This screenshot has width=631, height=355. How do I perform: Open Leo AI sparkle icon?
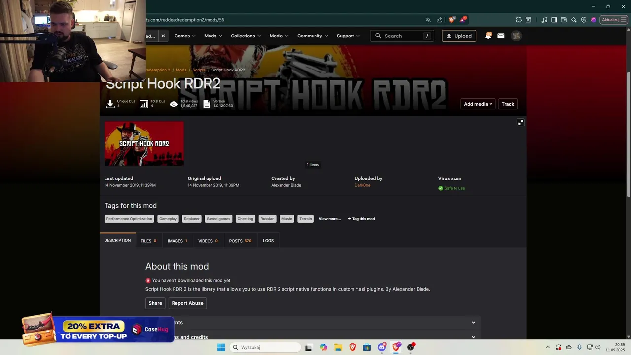click(x=574, y=20)
